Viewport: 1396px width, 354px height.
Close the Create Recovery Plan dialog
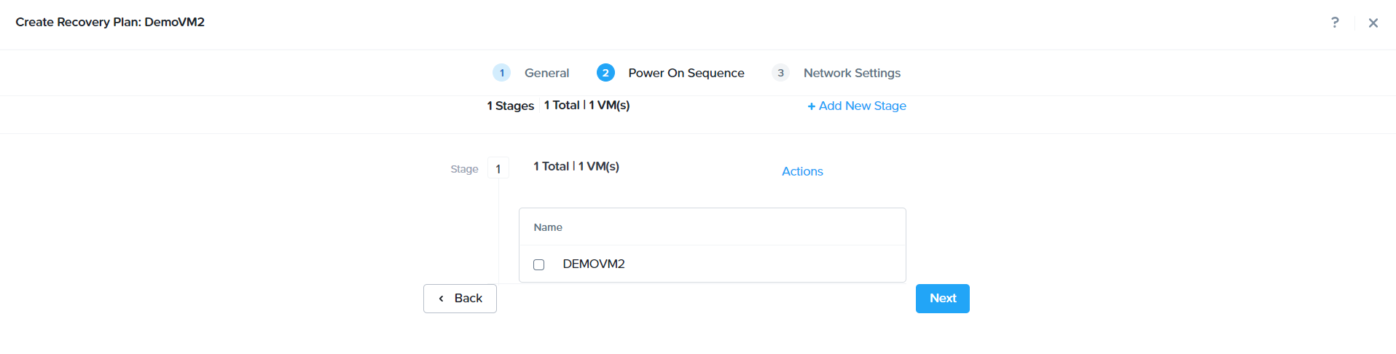[x=1373, y=23]
